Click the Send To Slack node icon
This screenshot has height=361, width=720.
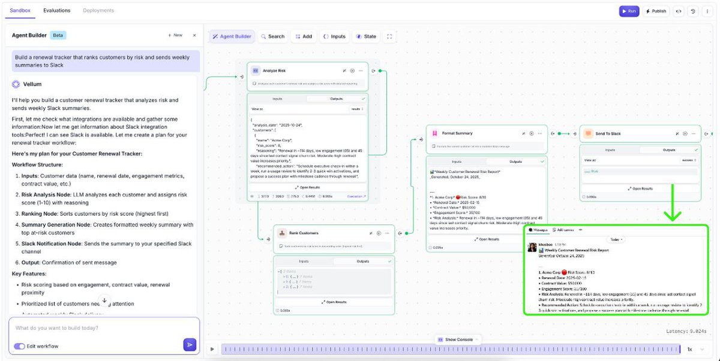pos(588,133)
